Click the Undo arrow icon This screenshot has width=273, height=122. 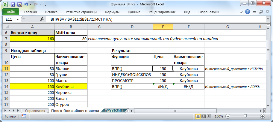pos(27,4)
